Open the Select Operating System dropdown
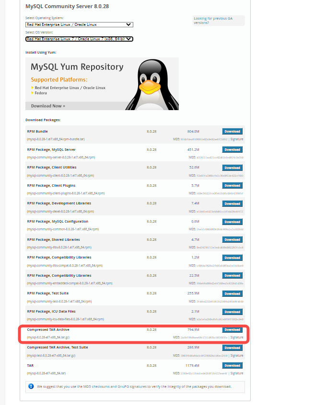Image resolution: width=314 pixels, height=405 pixels. tap(79, 24)
